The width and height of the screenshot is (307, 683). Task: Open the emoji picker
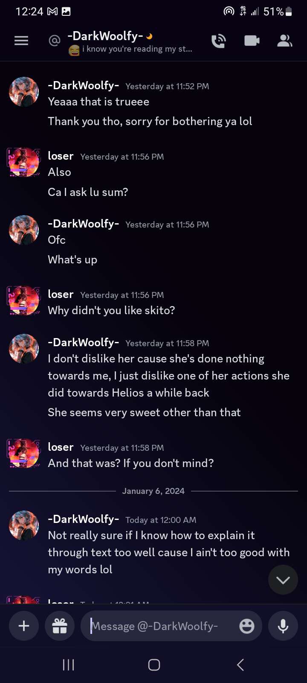[x=246, y=626]
